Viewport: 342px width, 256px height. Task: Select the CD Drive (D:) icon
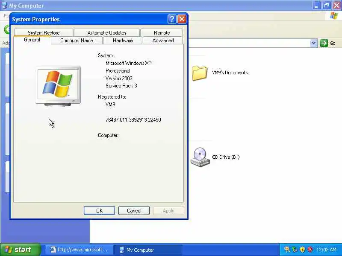tap(200, 157)
